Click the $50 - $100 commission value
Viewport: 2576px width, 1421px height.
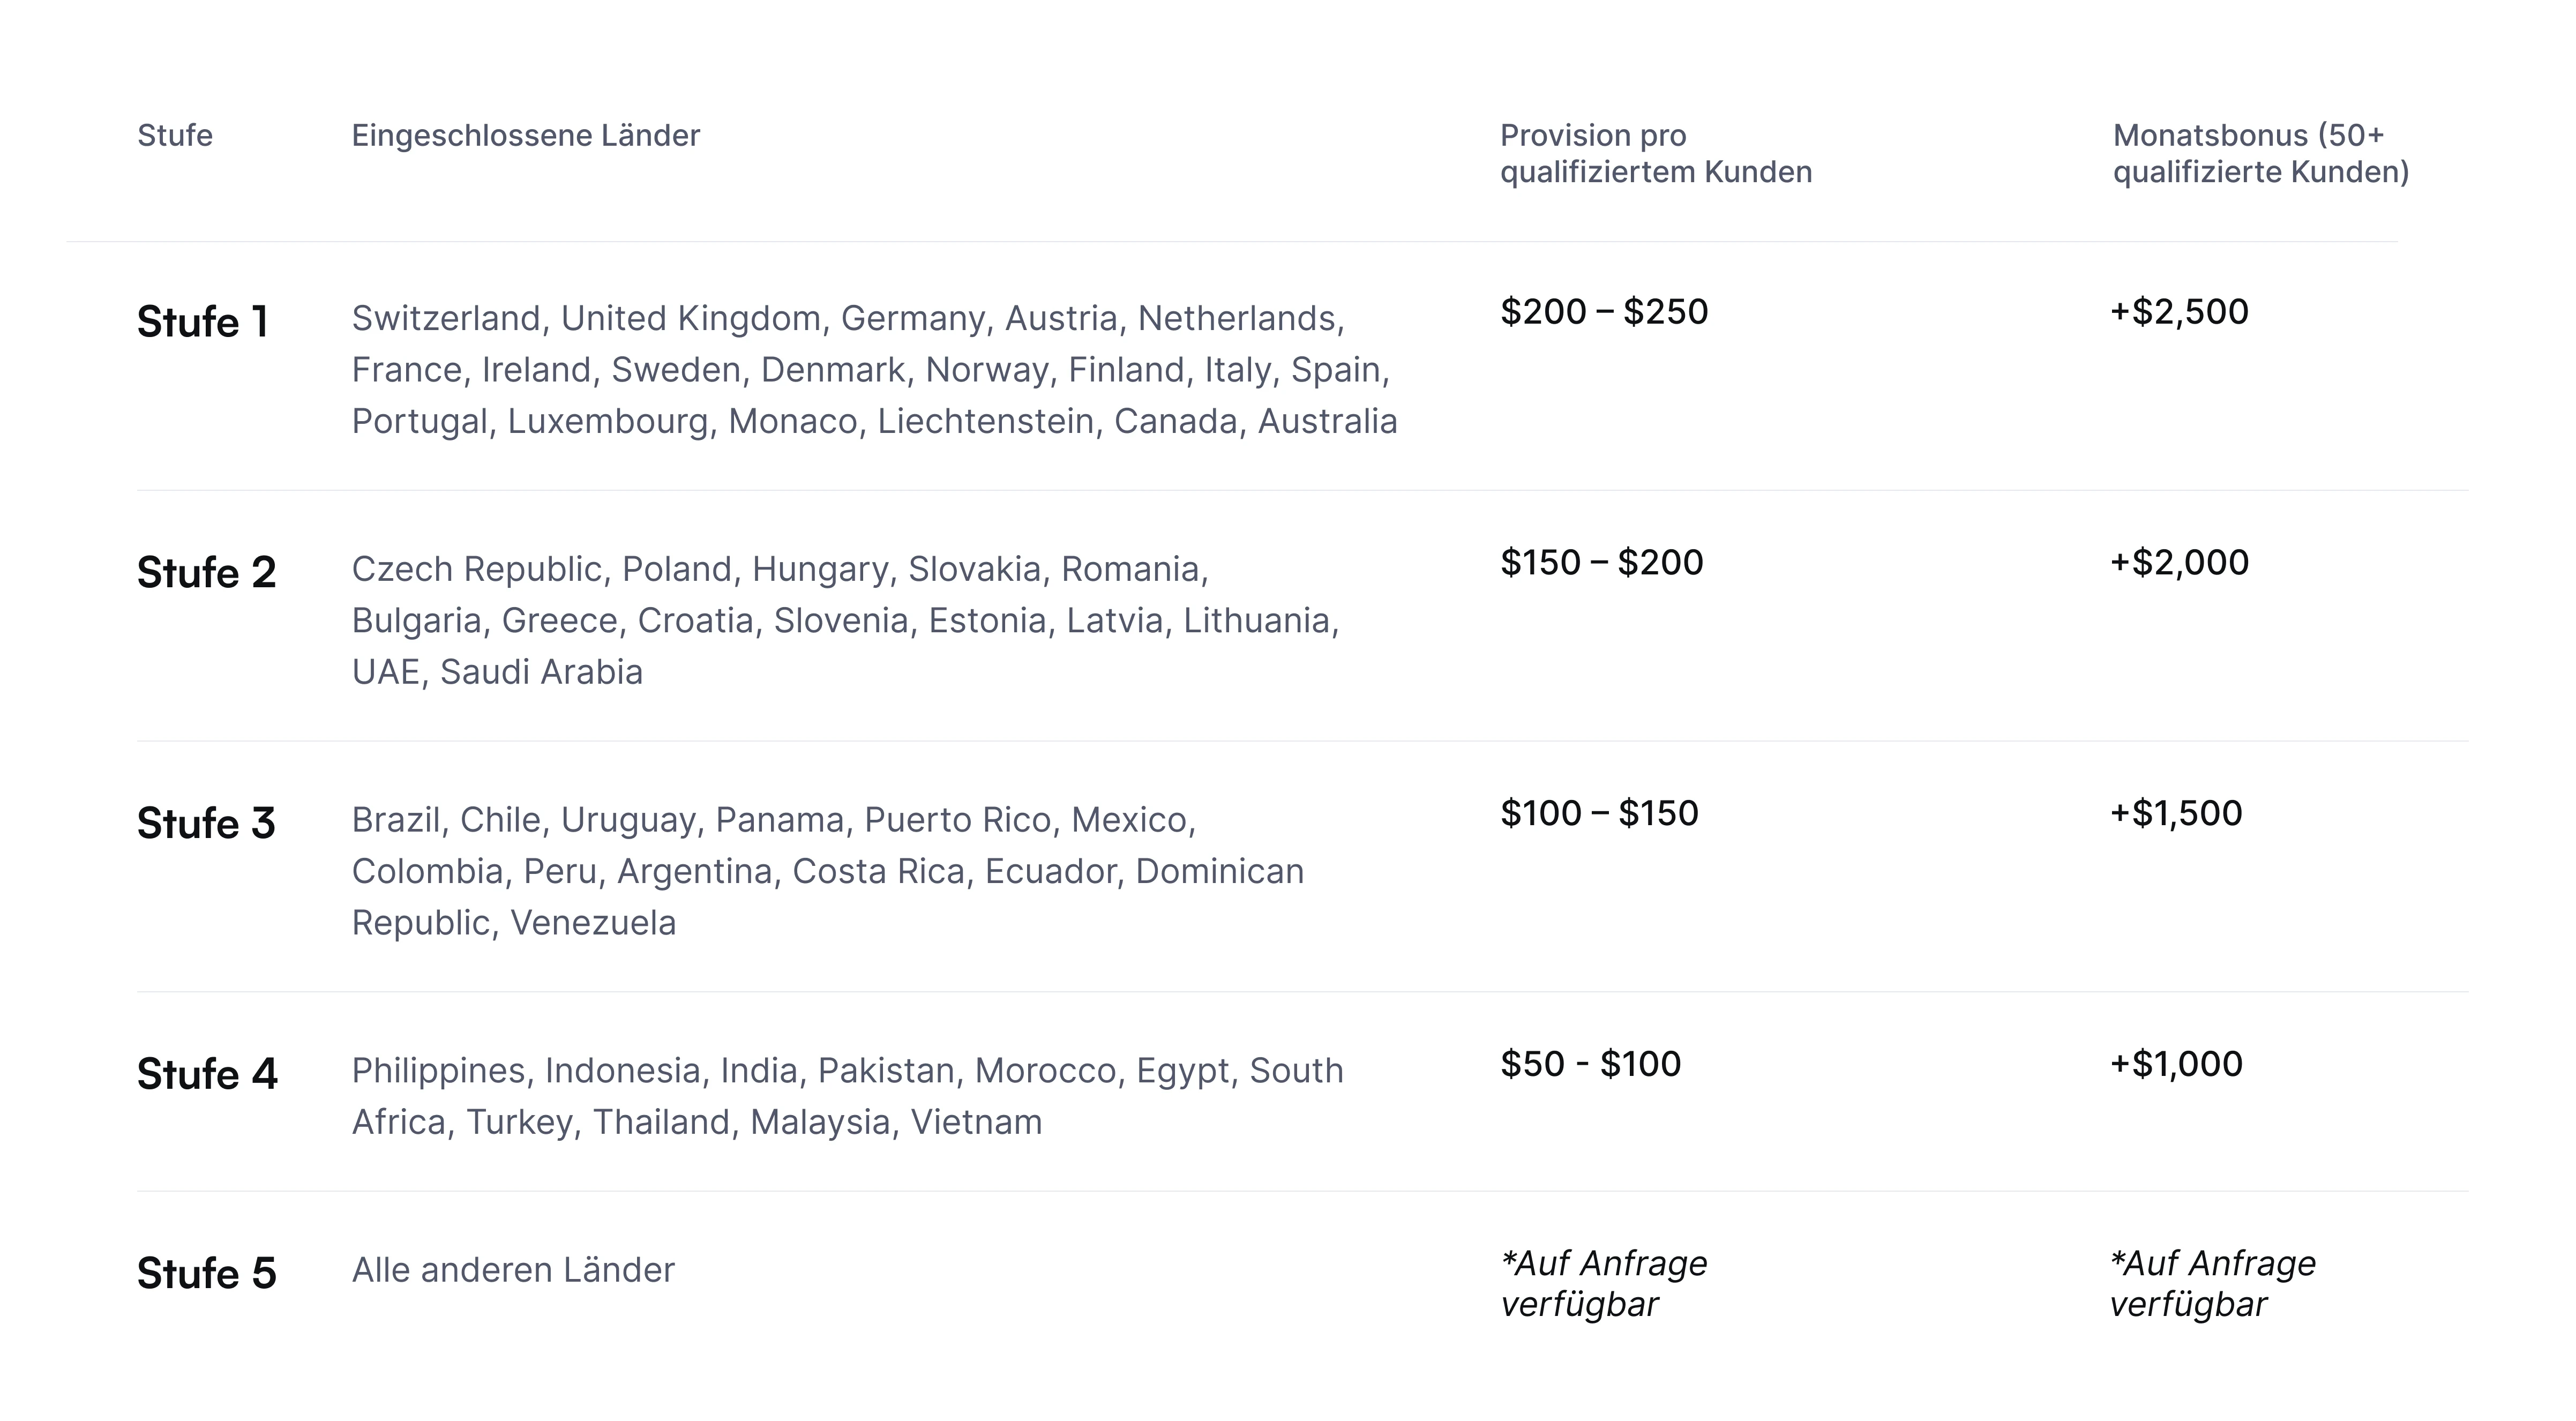point(1591,1064)
